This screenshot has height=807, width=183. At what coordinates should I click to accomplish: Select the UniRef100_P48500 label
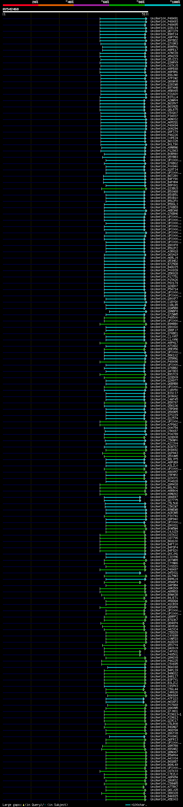164,318
